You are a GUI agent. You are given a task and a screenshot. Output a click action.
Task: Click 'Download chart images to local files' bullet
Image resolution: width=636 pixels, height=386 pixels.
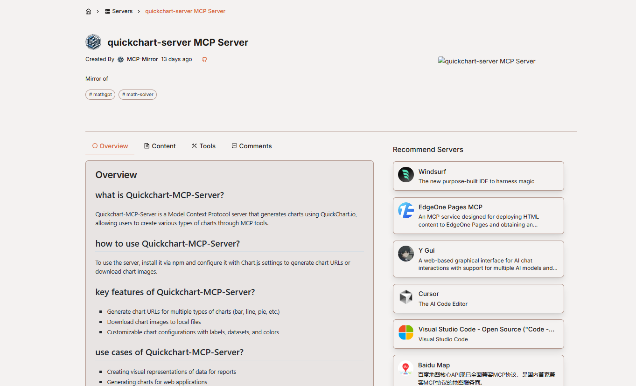coord(154,322)
